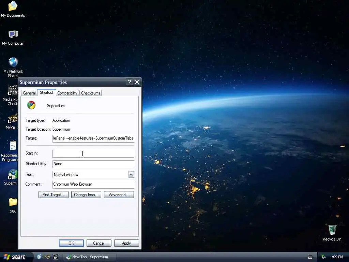The image size is (349, 262).
Task: Cancel the Properties dialog
Action: (x=99, y=243)
